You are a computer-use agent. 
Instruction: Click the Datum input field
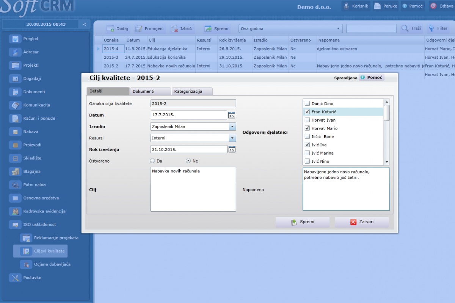(189, 115)
